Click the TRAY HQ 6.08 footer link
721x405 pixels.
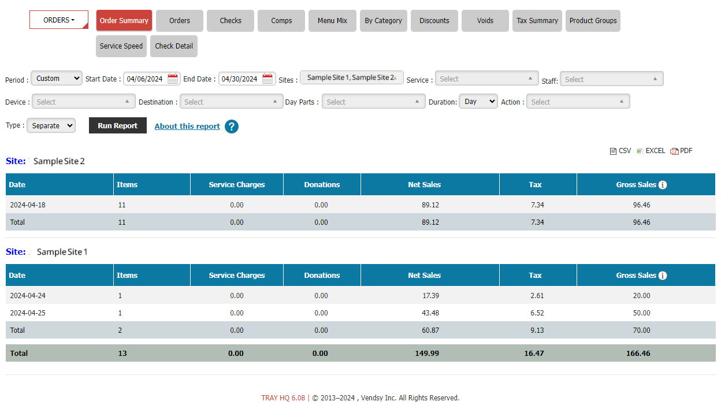click(283, 398)
